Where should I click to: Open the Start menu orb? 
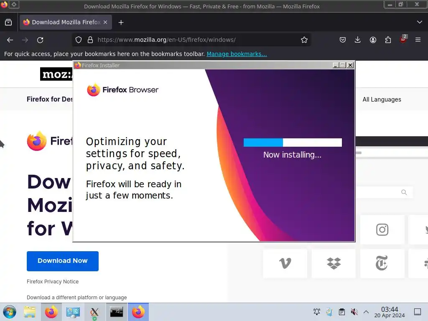click(10, 312)
